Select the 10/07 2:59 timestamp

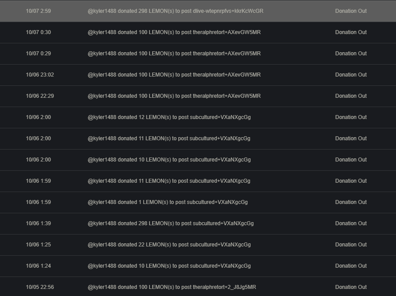click(x=38, y=11)
